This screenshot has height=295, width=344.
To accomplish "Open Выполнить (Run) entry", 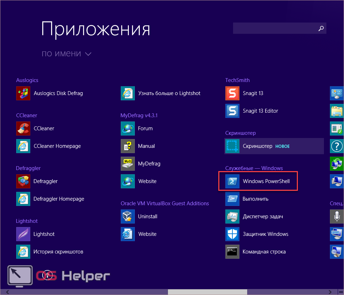I will point(255,199).
